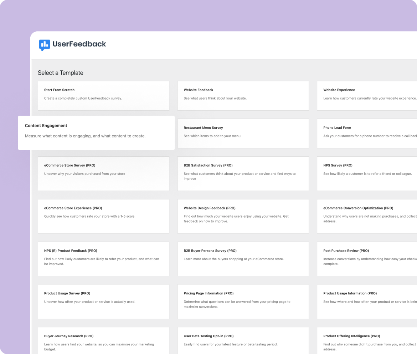Select the eCommerce Store Survey (PRO) template
This screenshot has width=417, height=354.
(103, 173)
